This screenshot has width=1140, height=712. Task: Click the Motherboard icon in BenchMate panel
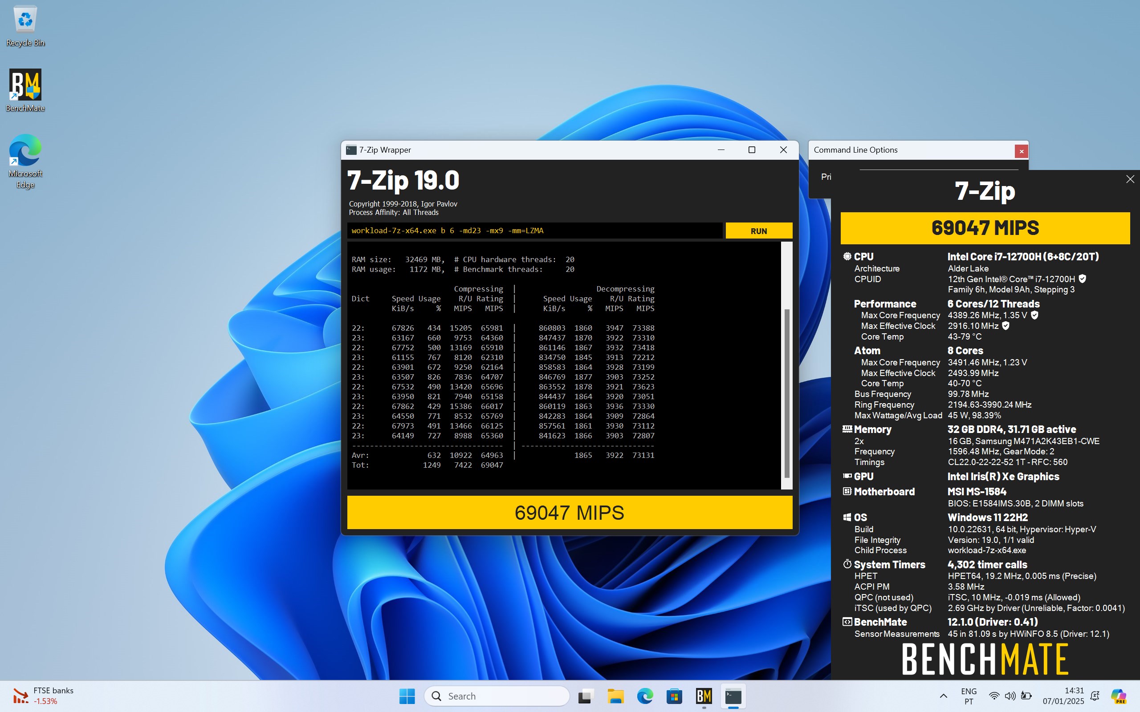click(847, 491)
